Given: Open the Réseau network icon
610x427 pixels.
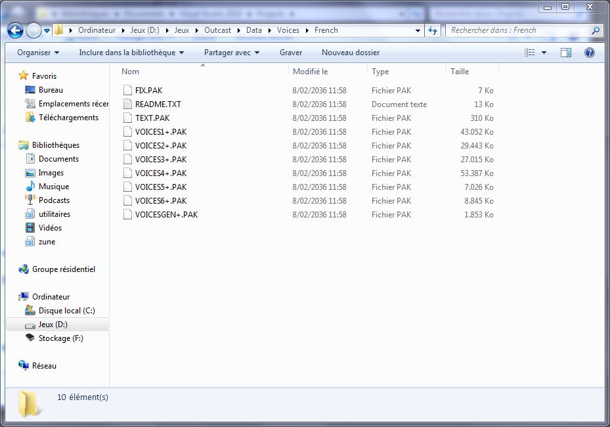Looking at the screenshot, I should (24, 365).
